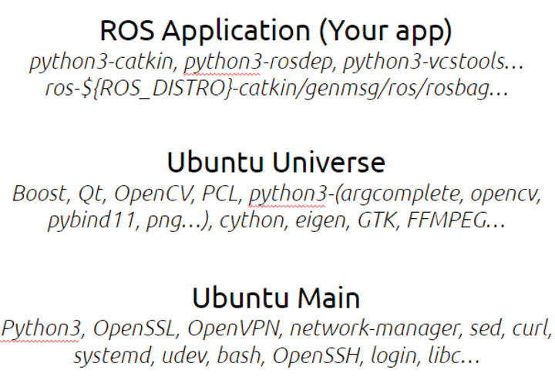Image resolution: width=555 pixels, height=387 pixels.
Task: Click the text 'python3-vcstools…'
Action: (433, 62)
